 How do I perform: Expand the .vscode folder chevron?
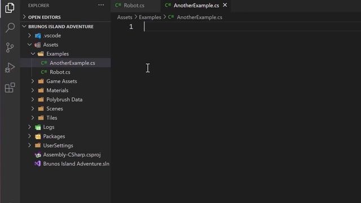(29, 36)
